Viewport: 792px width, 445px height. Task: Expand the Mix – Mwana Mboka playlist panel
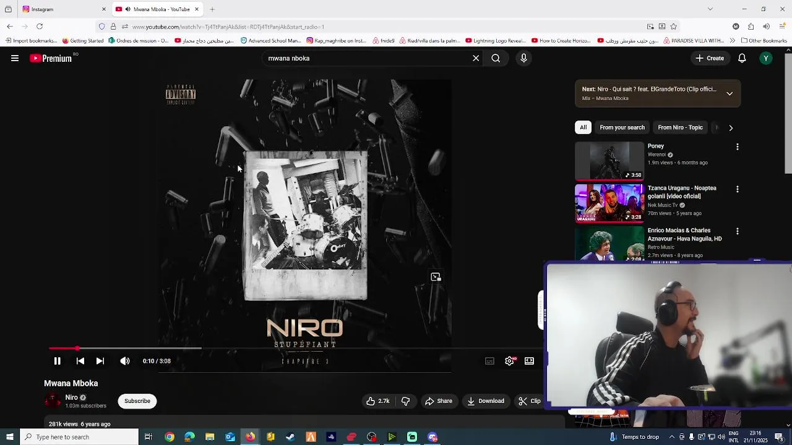pyautogui.click(x=730, y=93)
